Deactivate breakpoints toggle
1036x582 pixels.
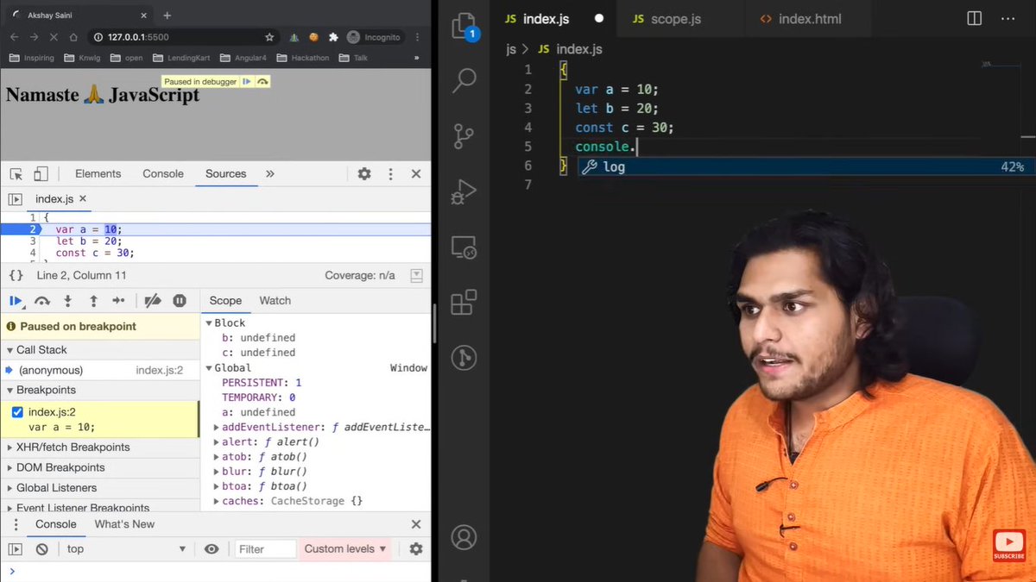click(x=153, y=301)
